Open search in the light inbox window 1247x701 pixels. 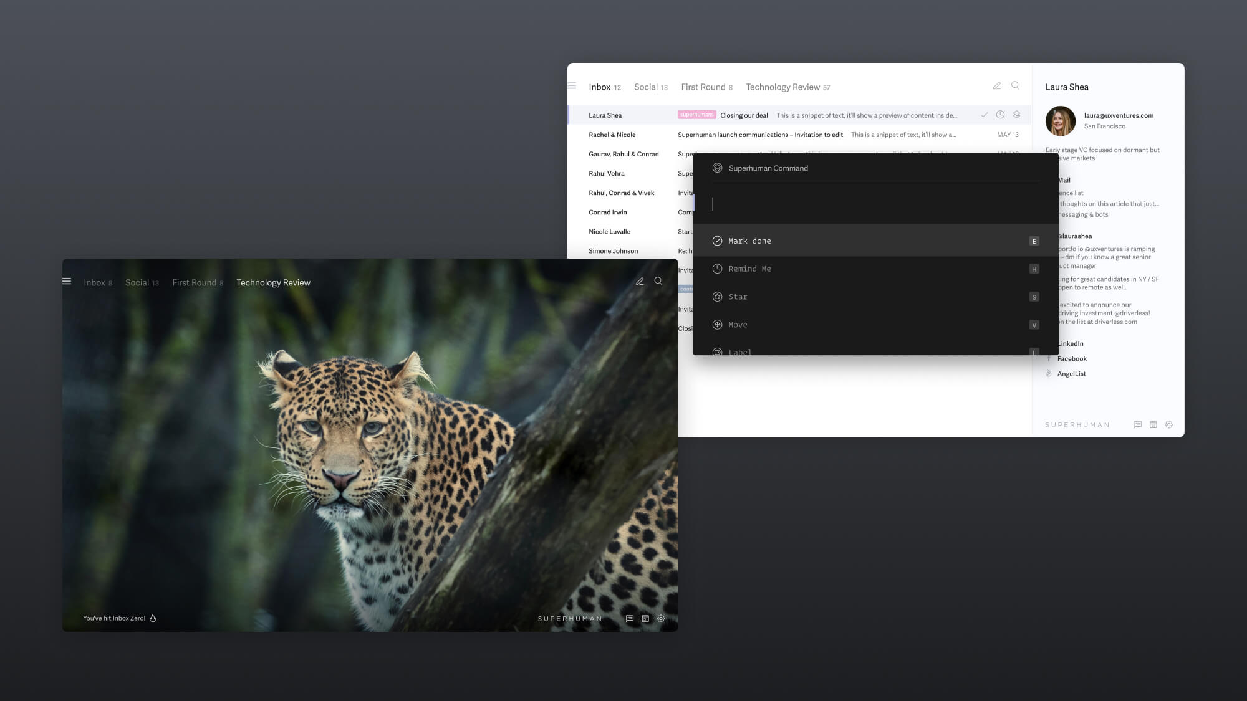(1016, 86)
